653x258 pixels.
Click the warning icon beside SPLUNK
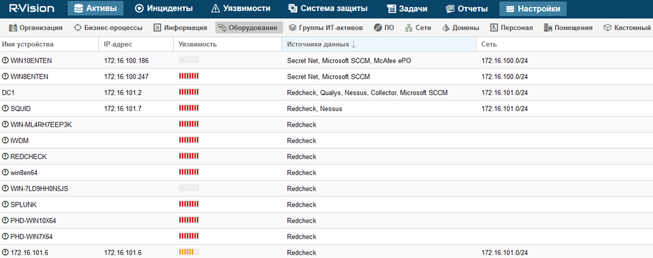[x=5, y=205]
